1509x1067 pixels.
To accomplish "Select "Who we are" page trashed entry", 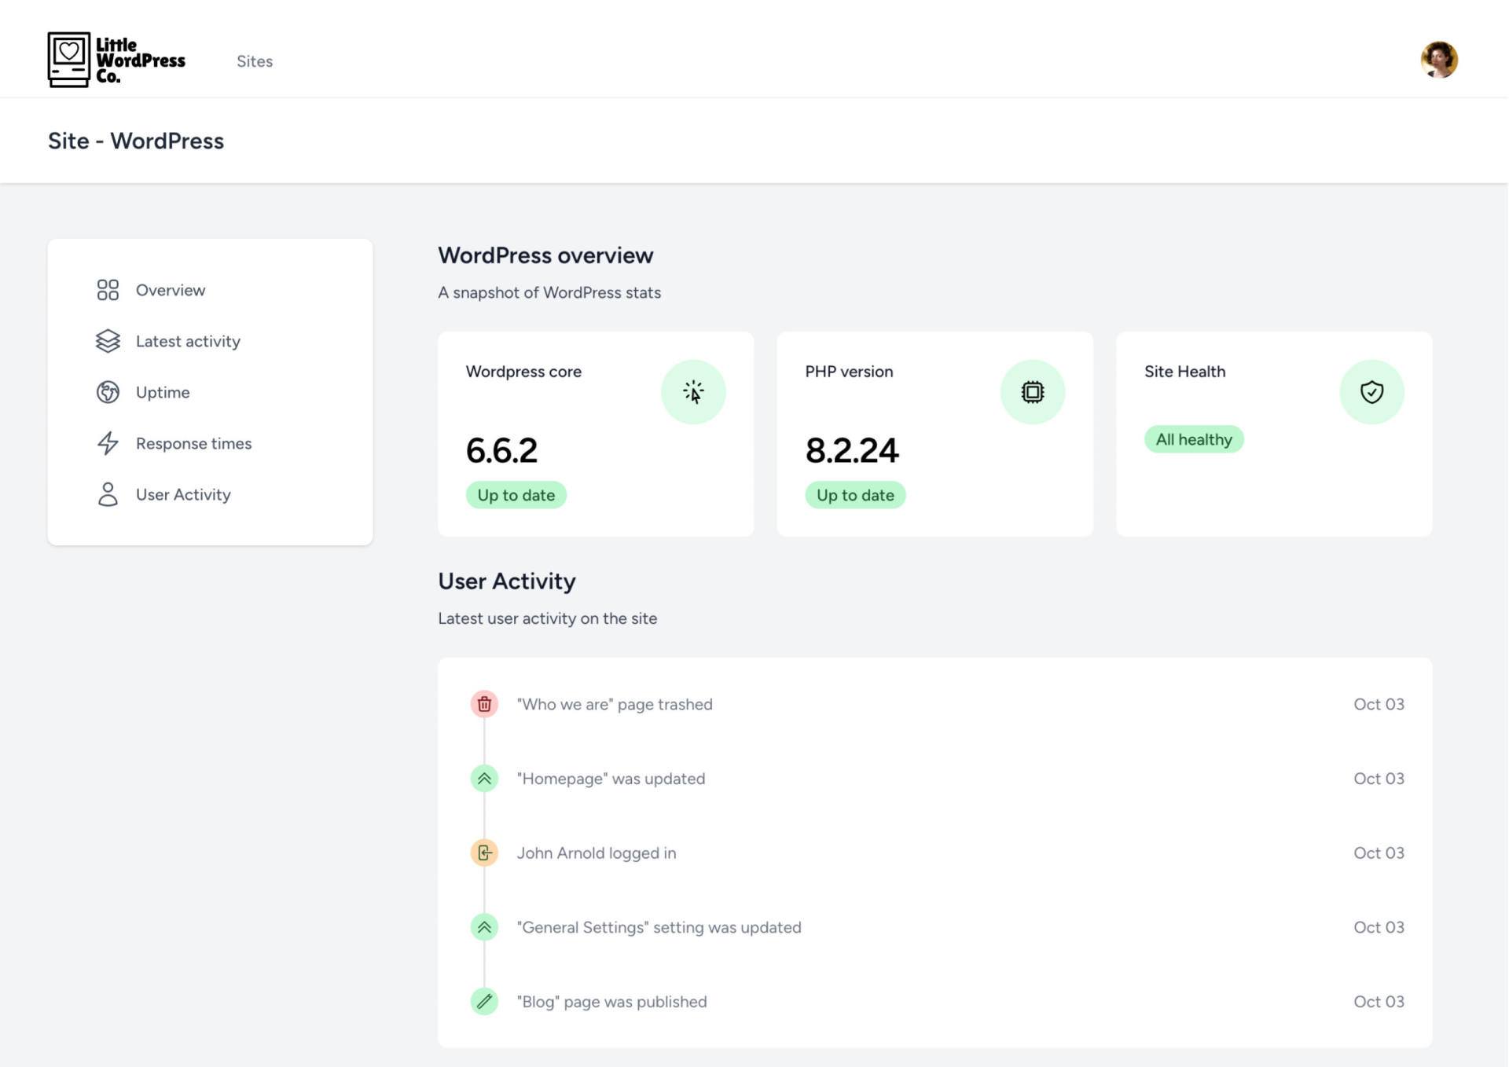I will pyautogui.click(x=615, y=704).
